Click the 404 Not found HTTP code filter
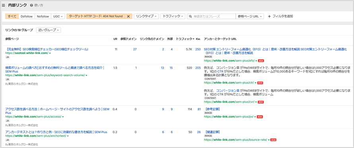This screenshot has width=354, height=148. click(95, 16)
